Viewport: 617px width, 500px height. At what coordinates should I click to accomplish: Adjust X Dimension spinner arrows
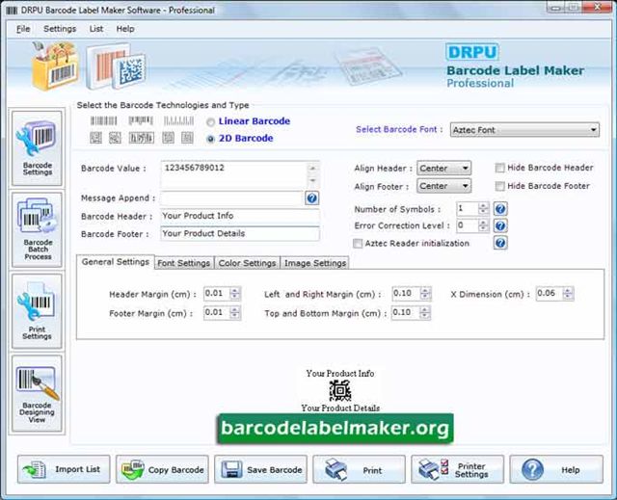pyautogui.click(x=568, y=293)
